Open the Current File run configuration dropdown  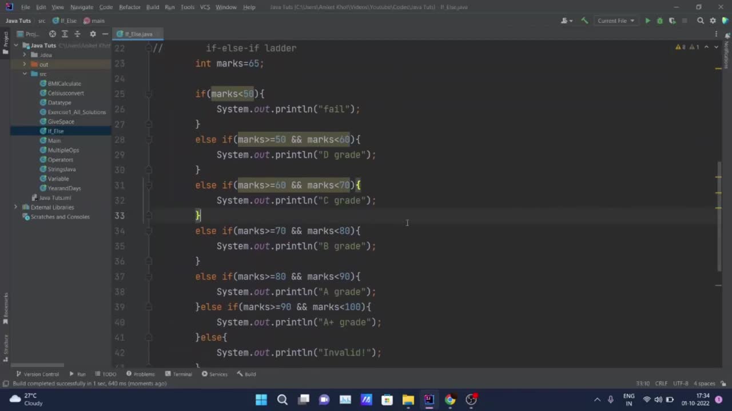616,21
